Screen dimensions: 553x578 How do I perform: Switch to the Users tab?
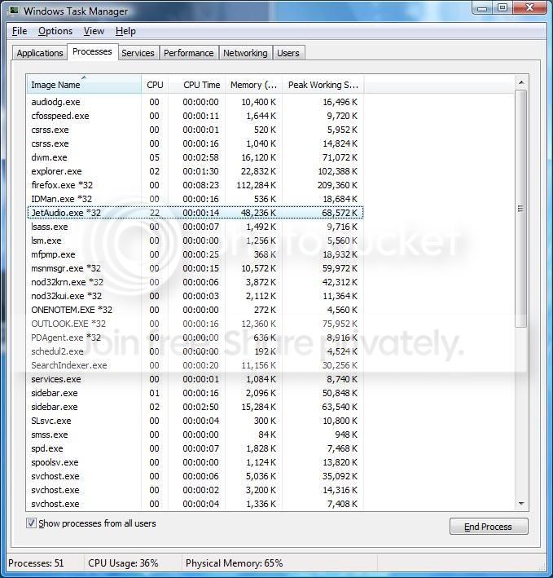(x=288, y=53)
